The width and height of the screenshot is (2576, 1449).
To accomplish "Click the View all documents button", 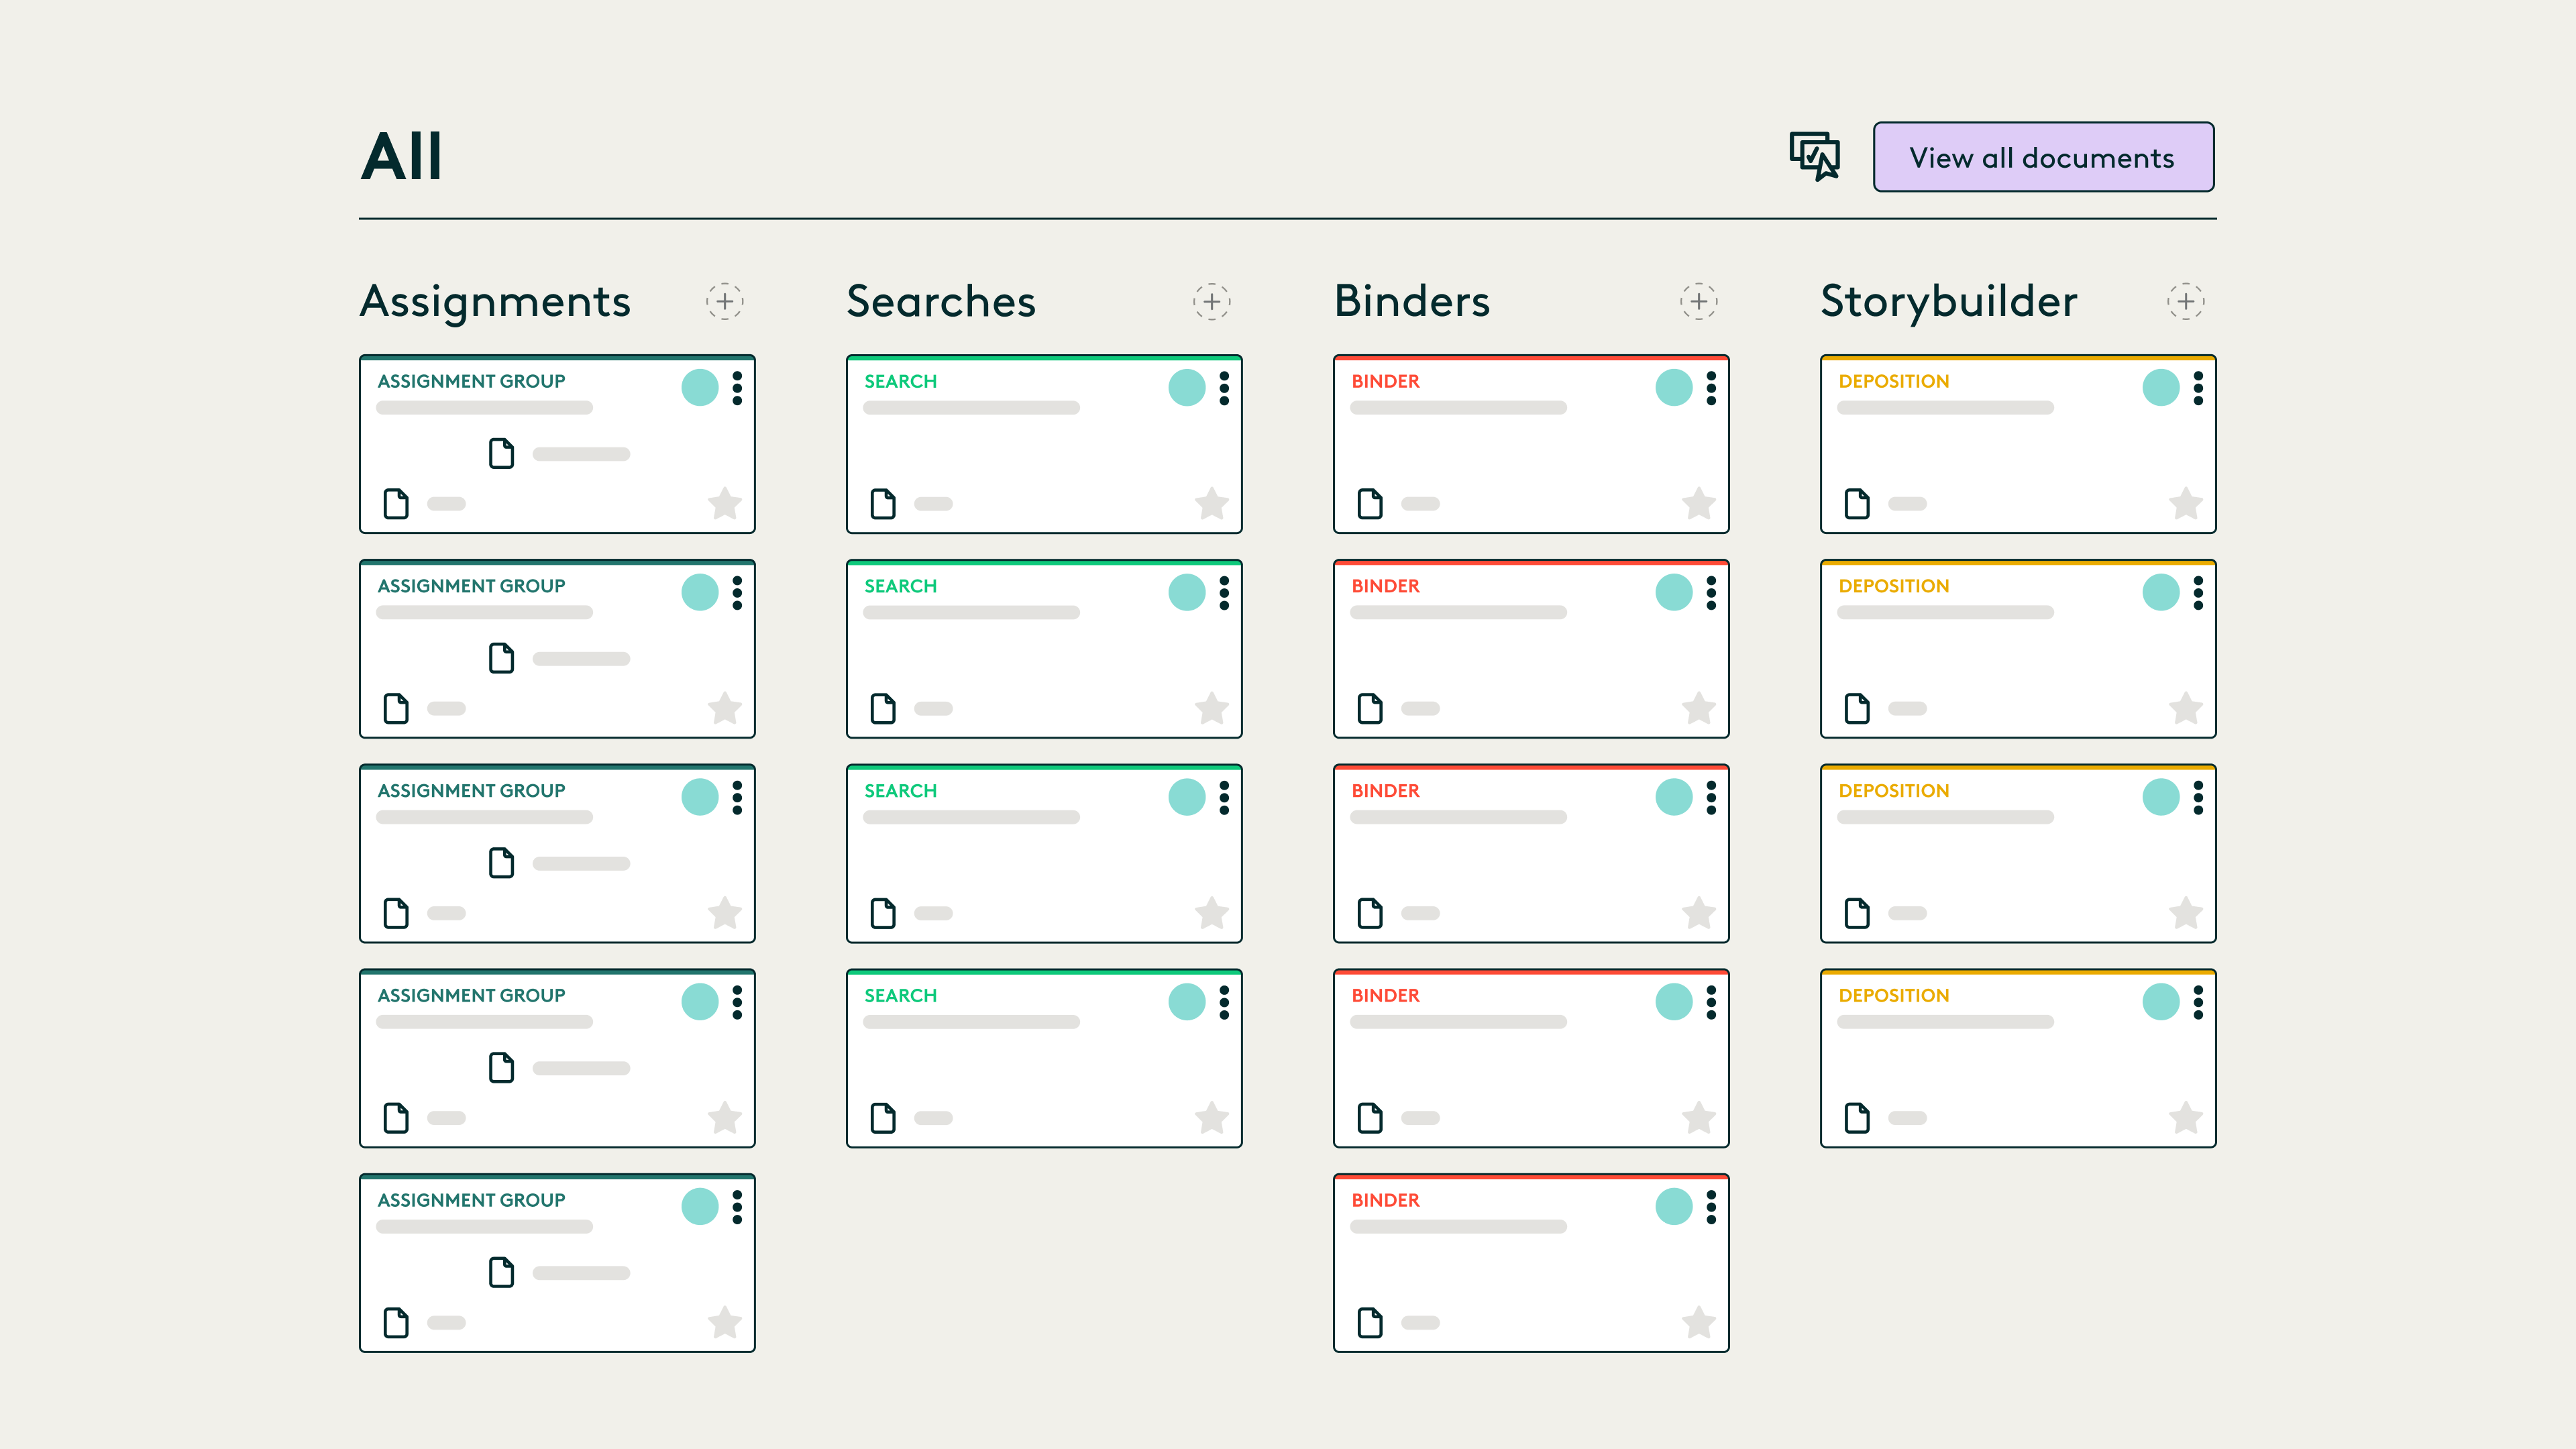I will click(2043, 156).
